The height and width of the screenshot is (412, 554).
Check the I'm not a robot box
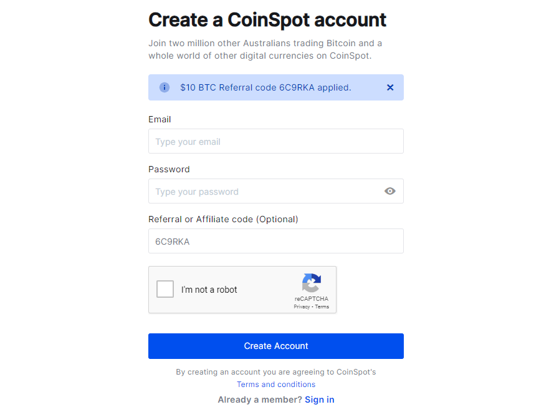165,289
